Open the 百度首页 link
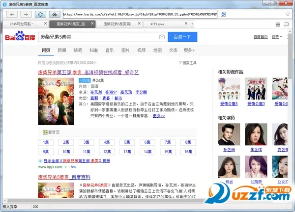Viewport: 295px width, 212px height. coord(261,37)
